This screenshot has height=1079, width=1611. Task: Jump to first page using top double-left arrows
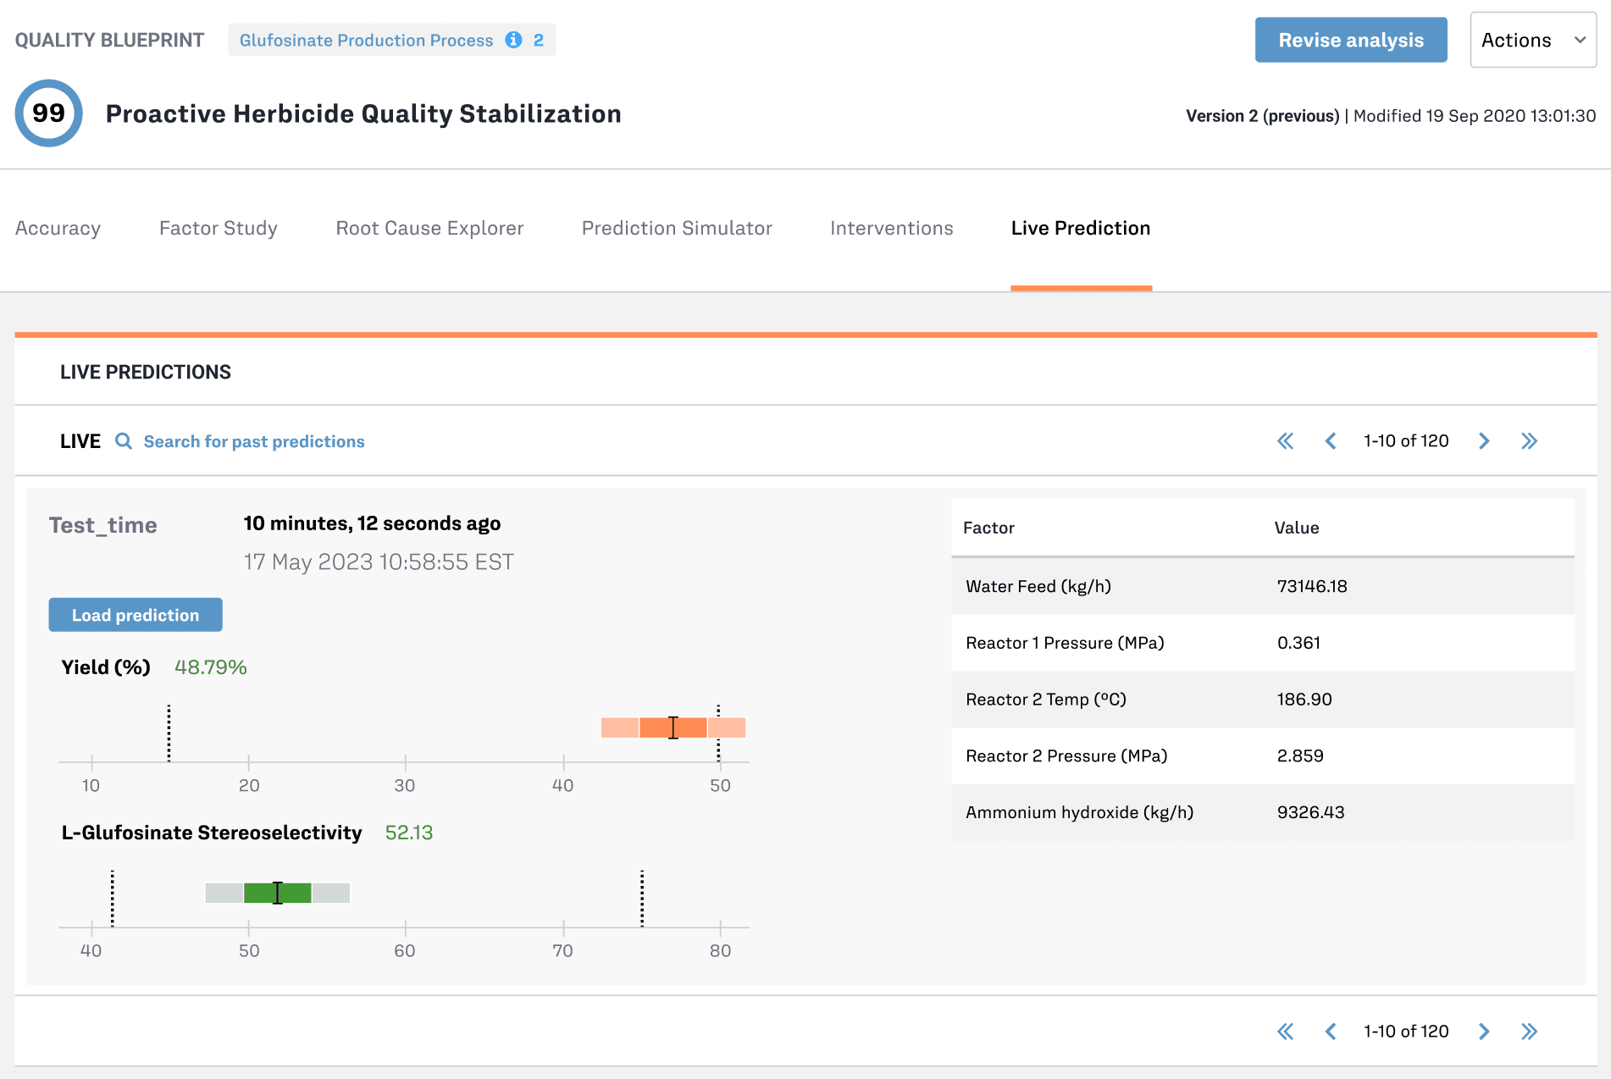[1285, 441]
